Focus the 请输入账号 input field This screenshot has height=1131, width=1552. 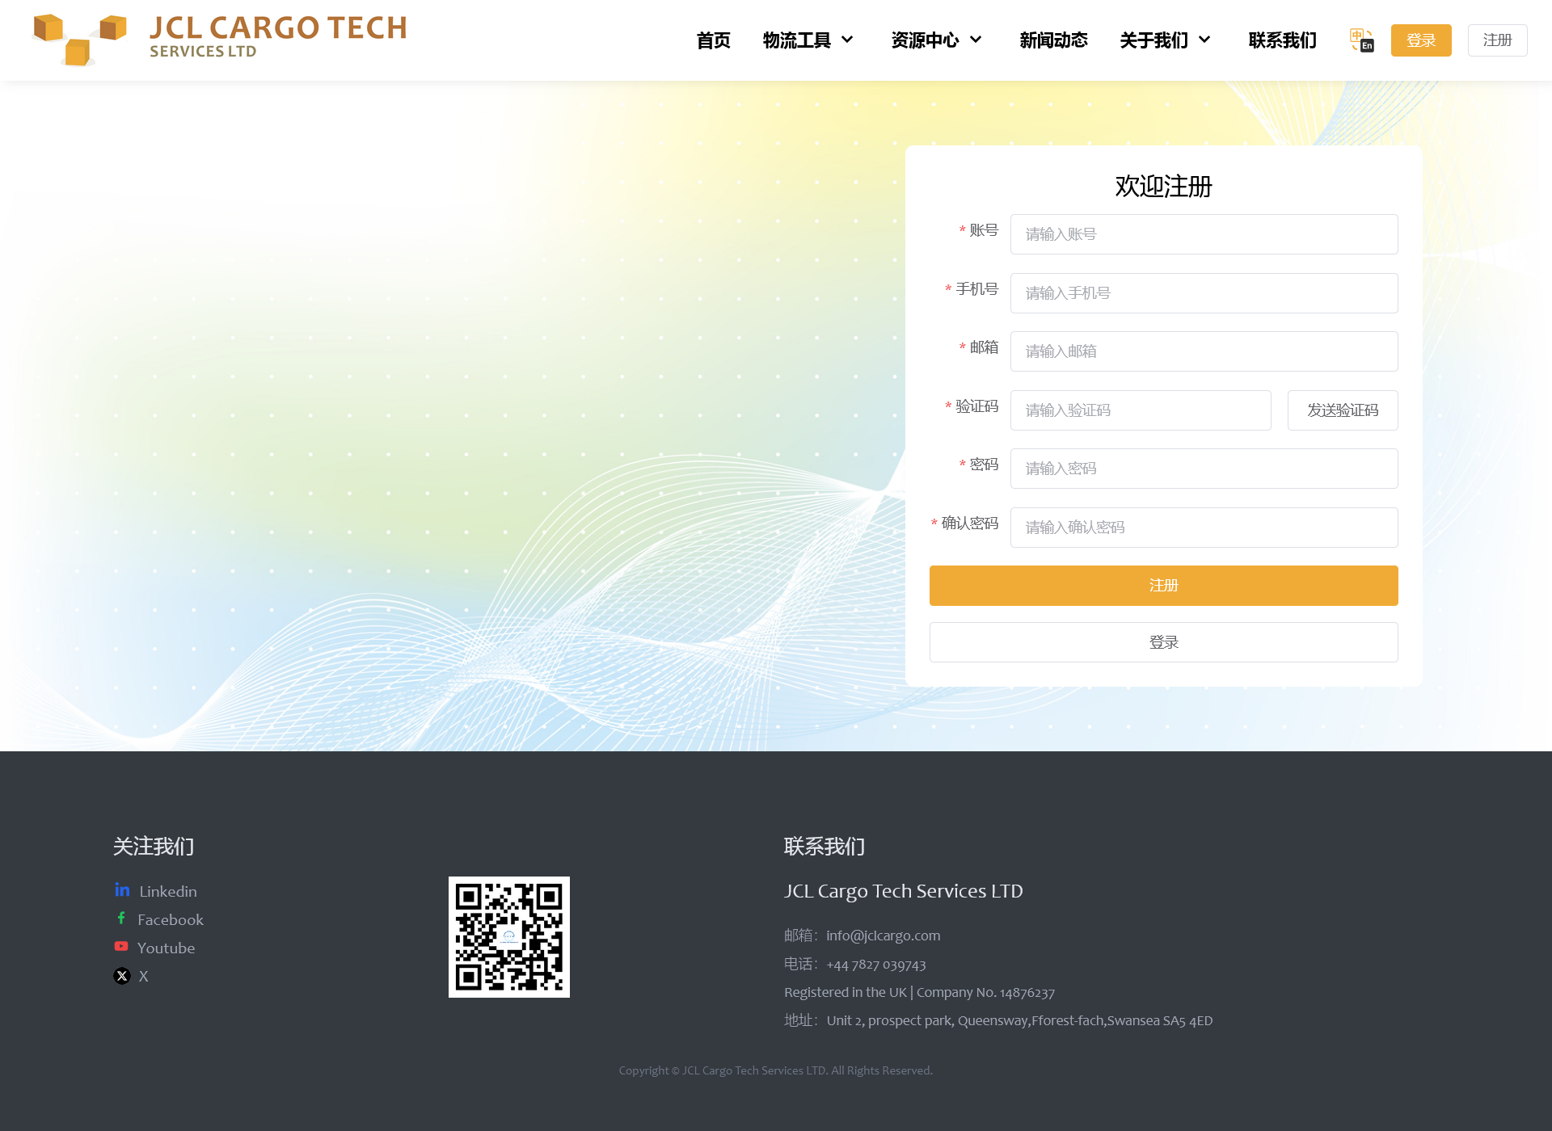pos(1204,234)
